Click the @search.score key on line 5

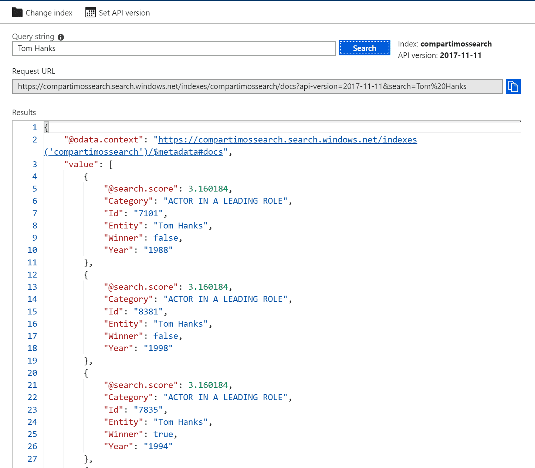pos(141,189)
